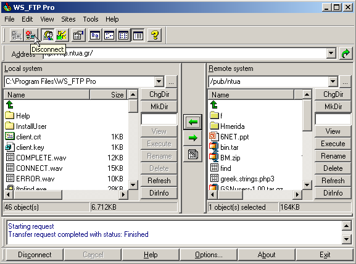Screen dimensions: 356x264
Task: Select the client.crt file icon
Action: click(x=10, y=136)
